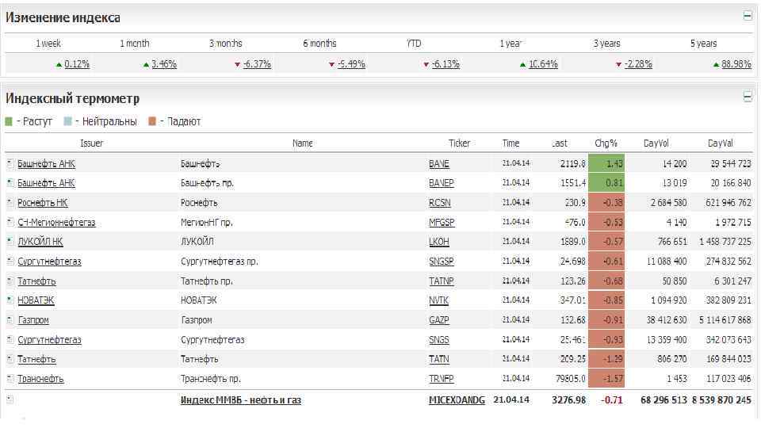
Task: Click the small icon beside ЛУКОЙЛ НК row
Action: coord(10,241)
